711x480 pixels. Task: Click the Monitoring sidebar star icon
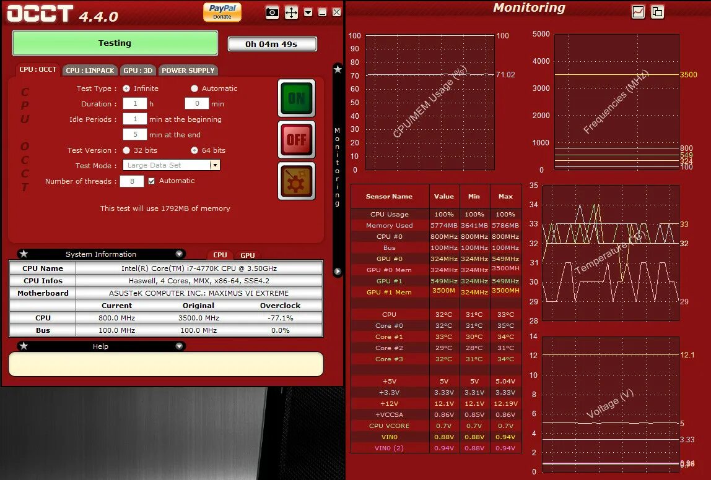click(338, 69)
